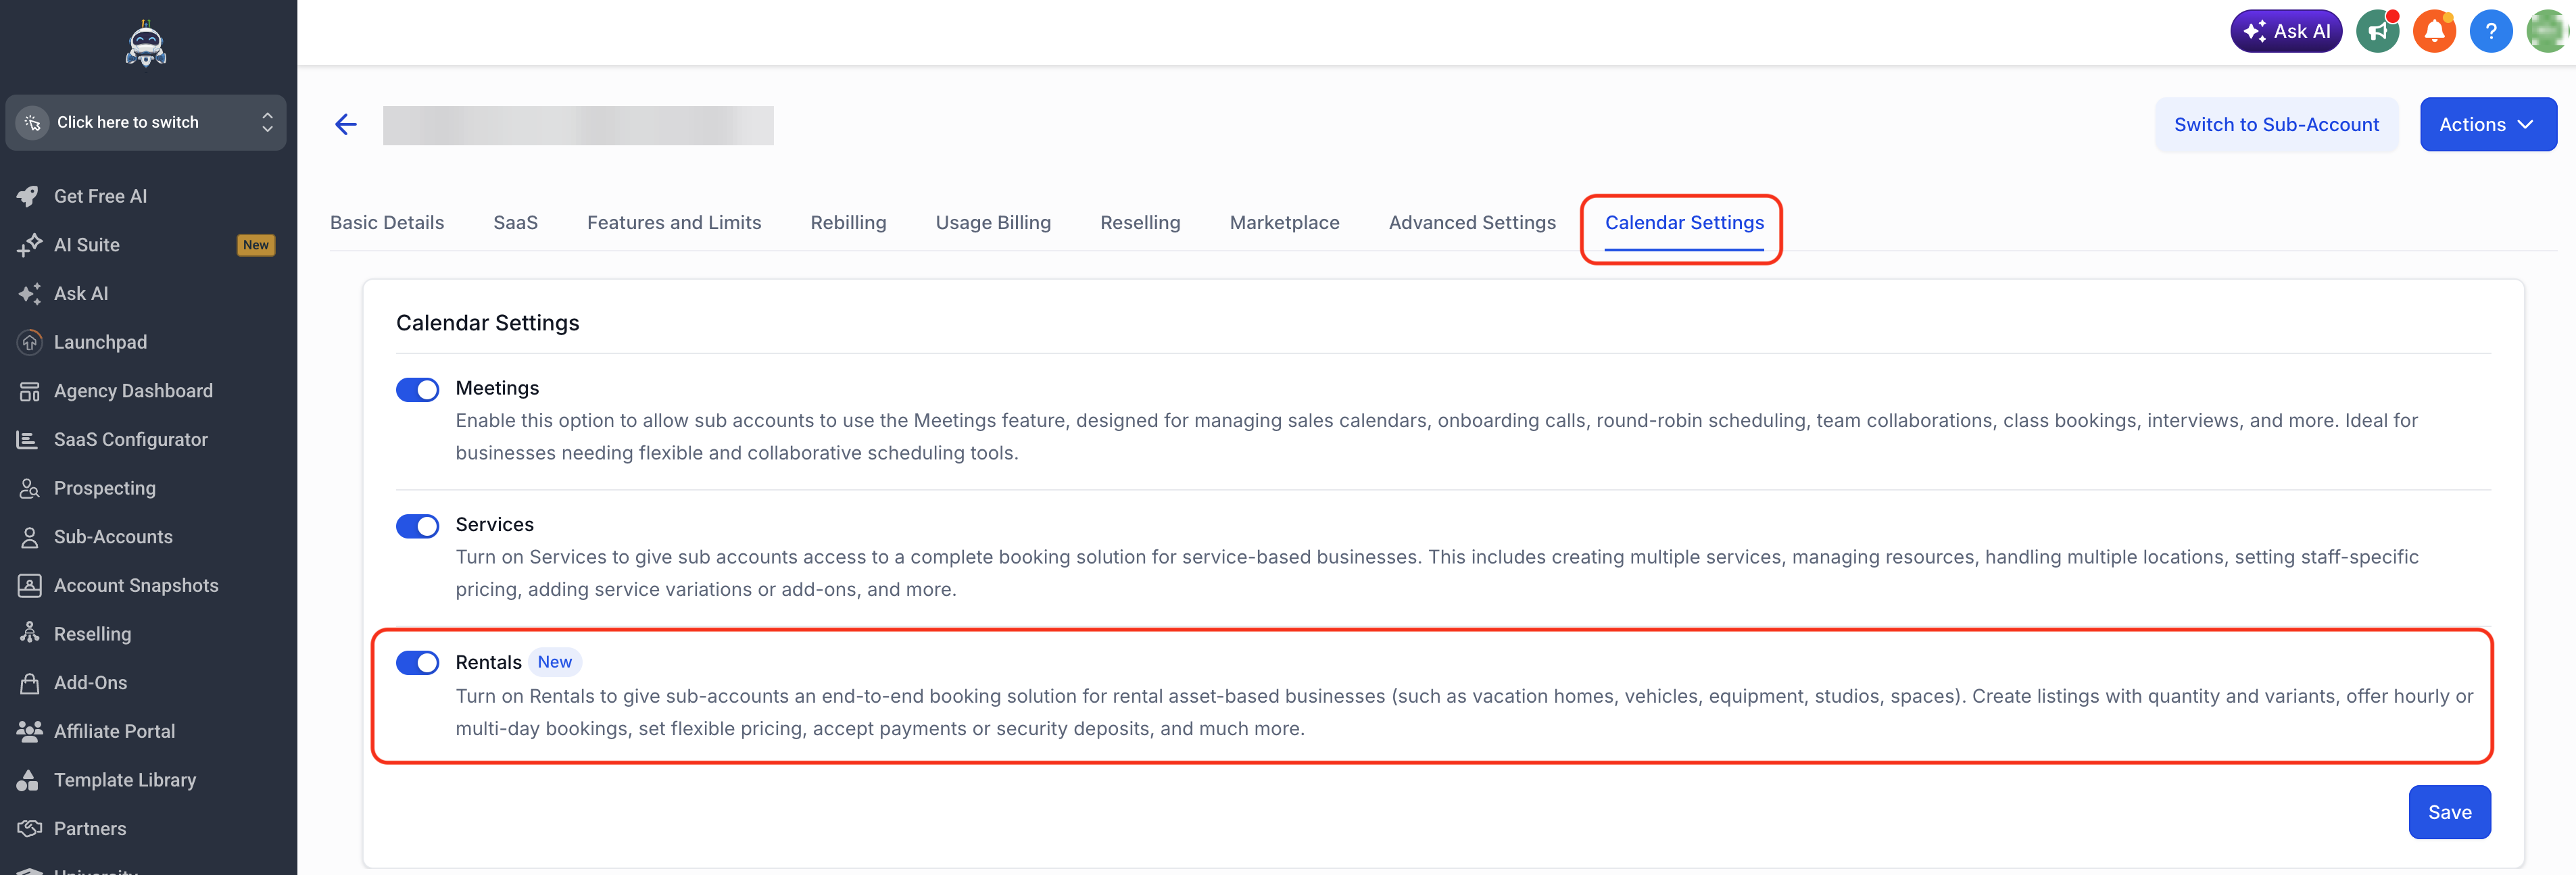Launch the Ask AI purple button
2576x875 pixels.
[2286, 31]
